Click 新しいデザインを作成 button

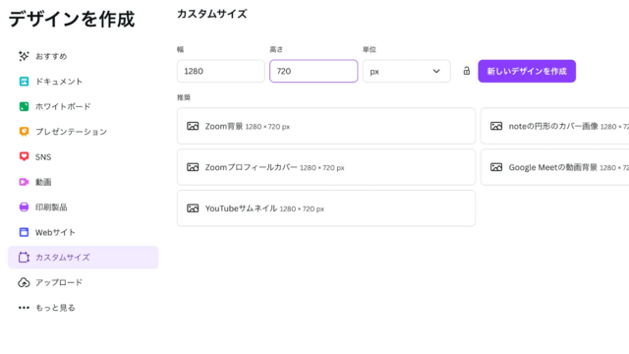(x=527, y=71)
